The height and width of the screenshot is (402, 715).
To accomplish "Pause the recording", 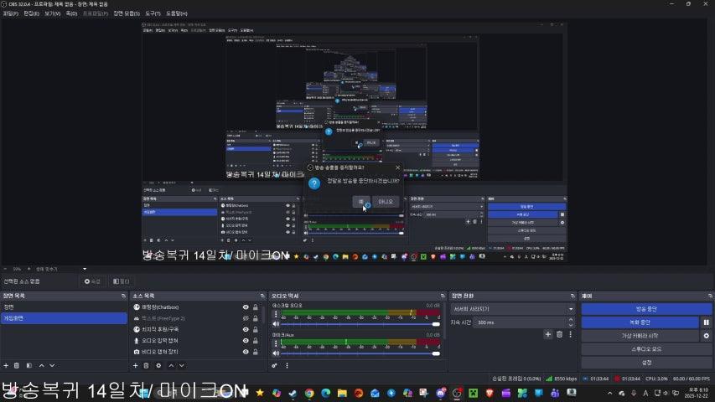I will pyautogui.click(x=707, y=322).
